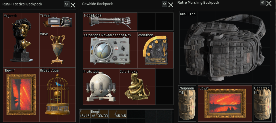Select the left Chapman Mil. backpack
The image size is (276, 123).
[187, 103]
